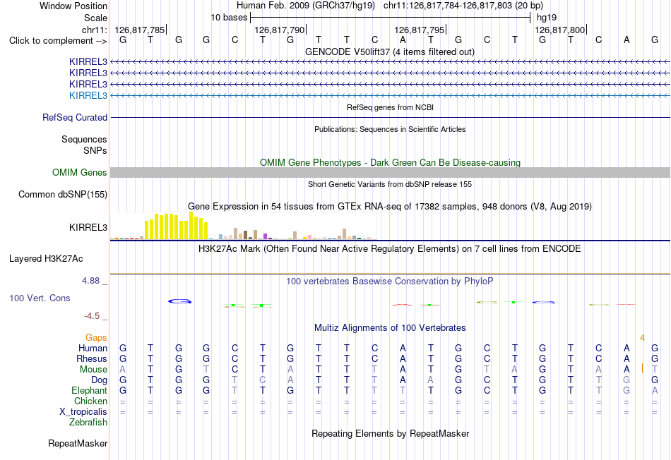The width and height of the screenshot is (671, 460).
Task: Select the X_tropicalis alignment row label
Action: 83,412
